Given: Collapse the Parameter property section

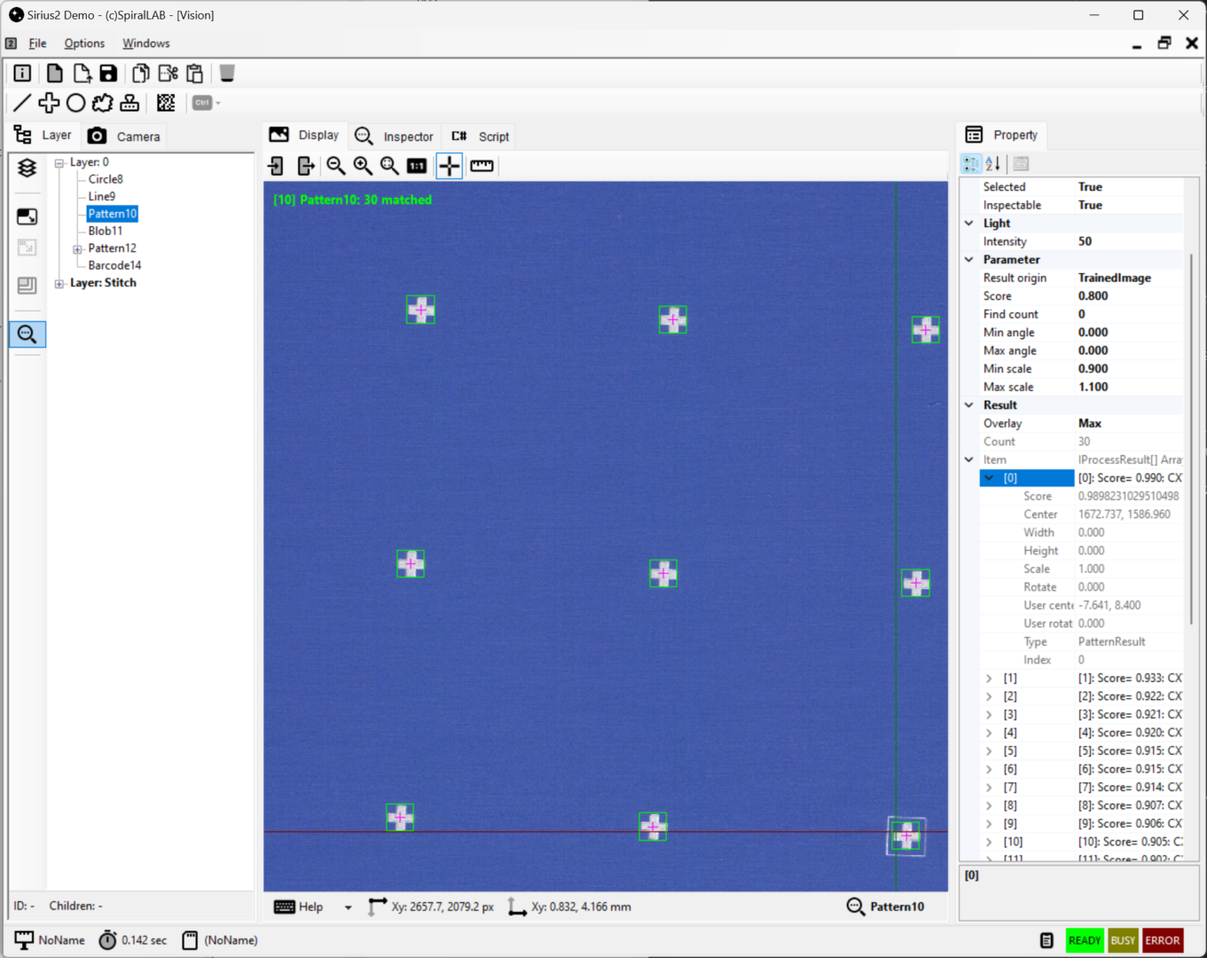Looking at the screenshot, I should tap(969, 260).
